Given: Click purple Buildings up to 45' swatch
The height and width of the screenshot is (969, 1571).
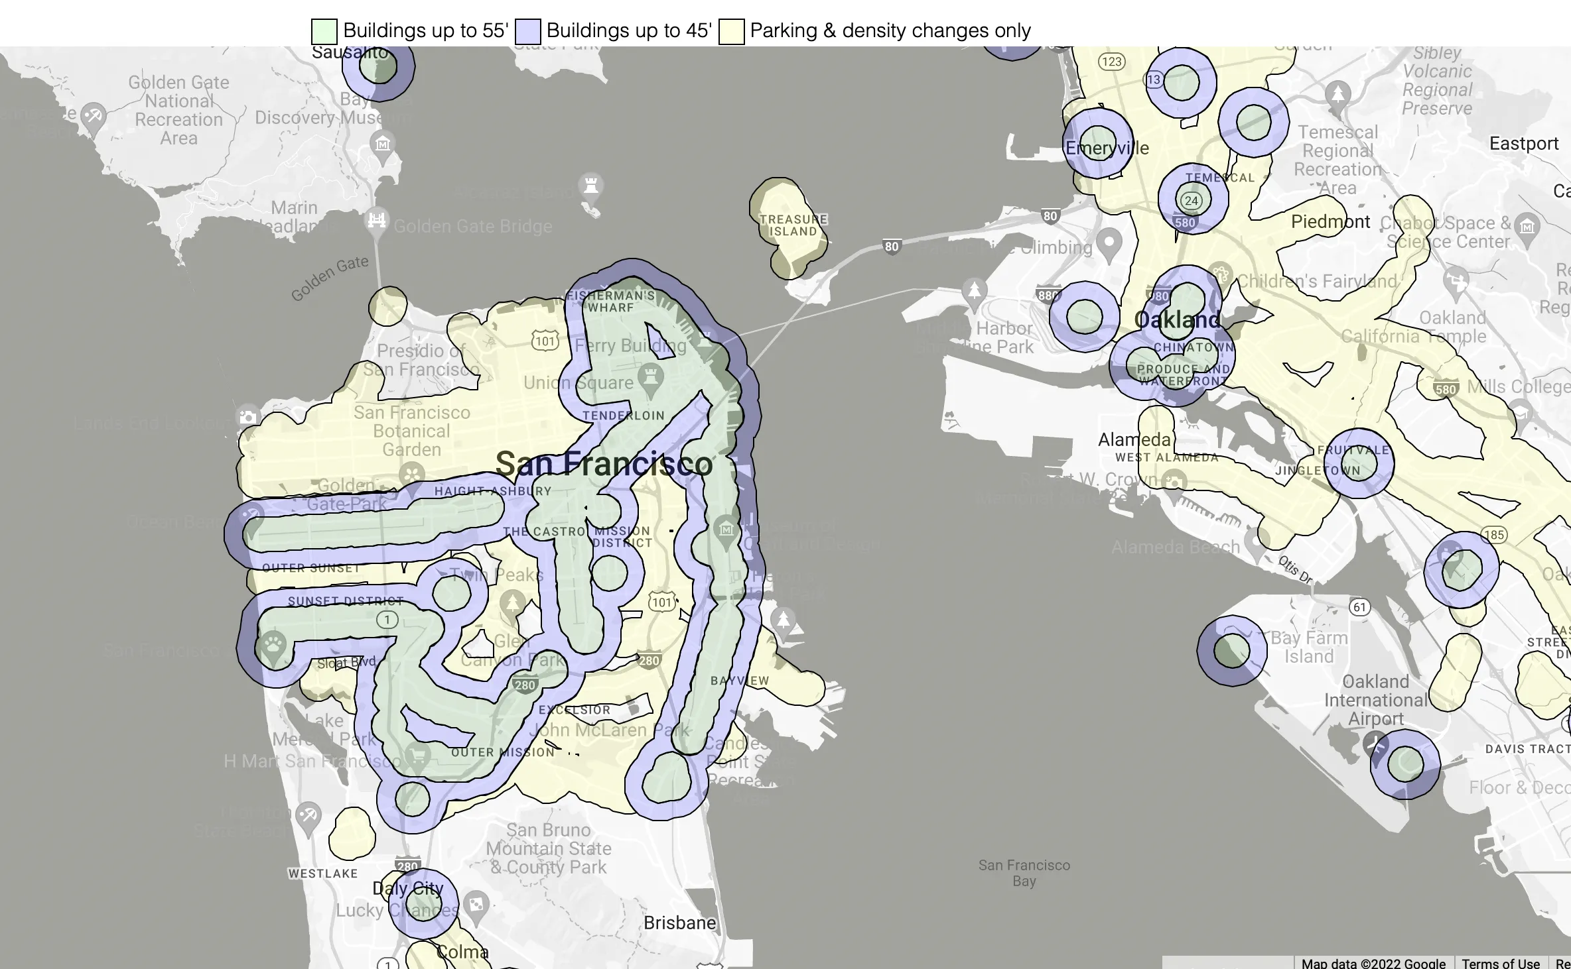Looking at the screenshot, I should [x=528, y=31].
